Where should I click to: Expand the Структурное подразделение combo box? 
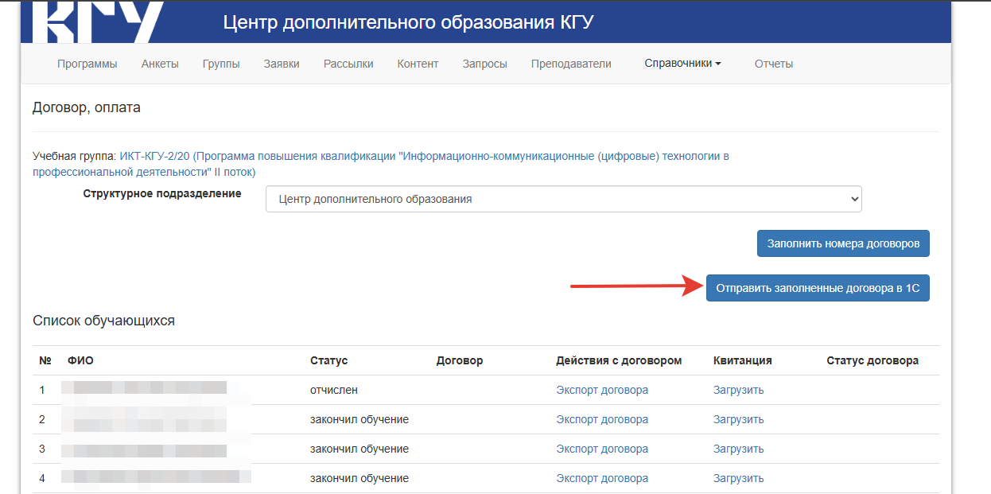[563, 199]
